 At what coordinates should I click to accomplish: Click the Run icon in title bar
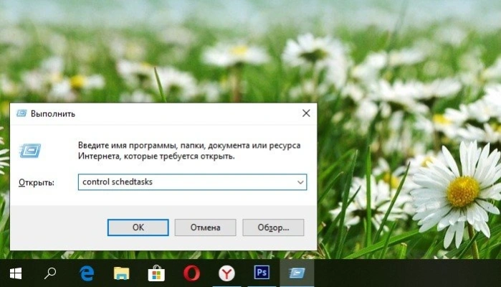click(22, 113)
